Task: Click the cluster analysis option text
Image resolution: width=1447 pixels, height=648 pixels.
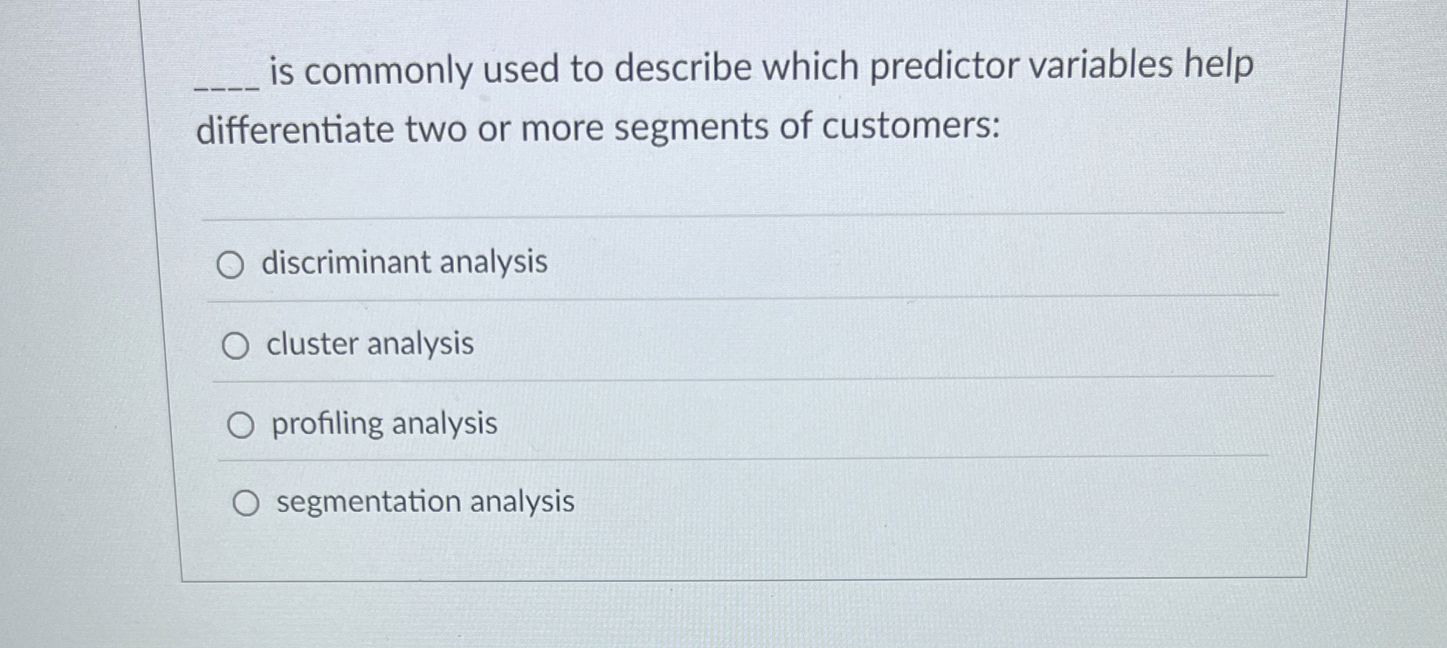Action: [370, 346]
